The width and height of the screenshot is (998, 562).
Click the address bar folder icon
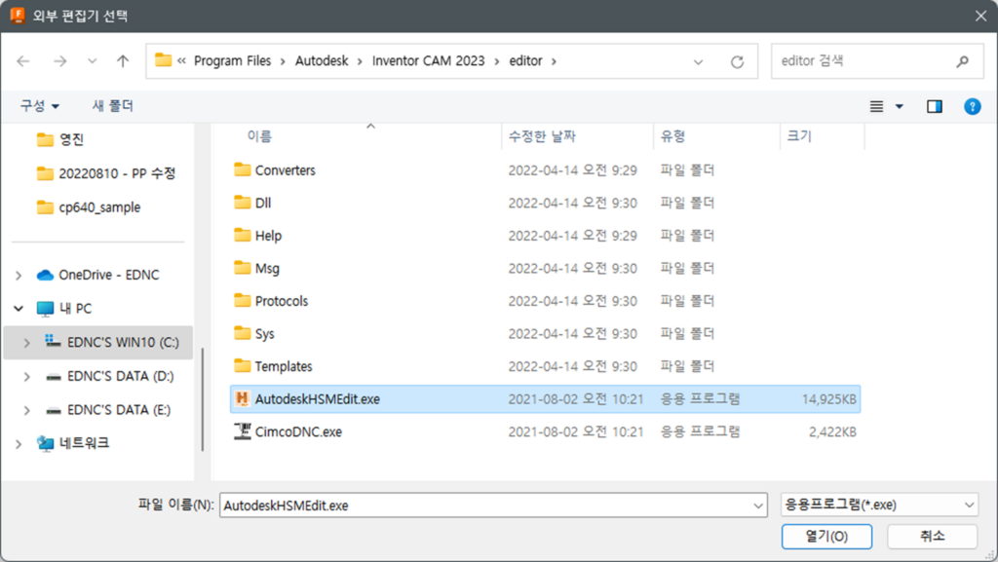point(164,60)
